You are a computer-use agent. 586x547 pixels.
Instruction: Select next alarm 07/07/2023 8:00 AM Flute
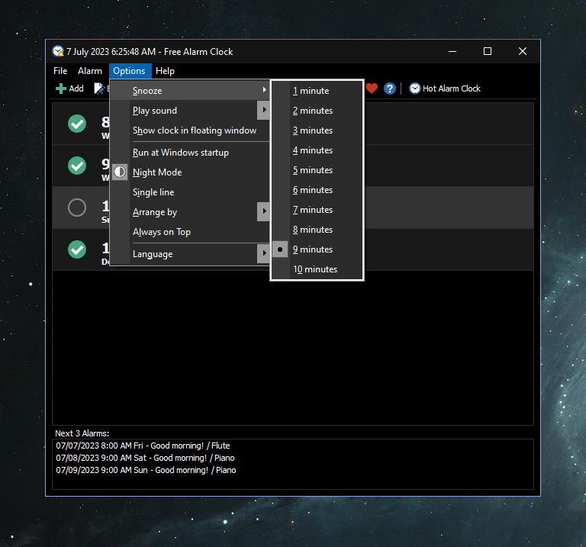pyautogui.click(x=143, y=446)
